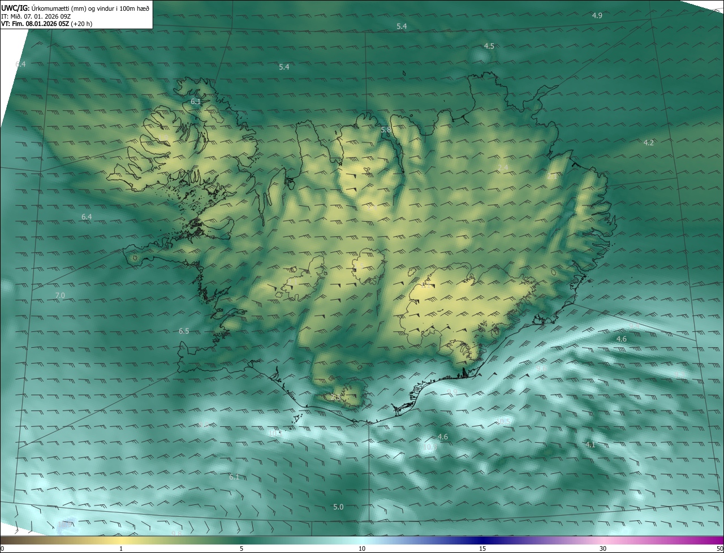
Task: Select the 15 tick label on the color scale
Action: click(x=482, y=548)
